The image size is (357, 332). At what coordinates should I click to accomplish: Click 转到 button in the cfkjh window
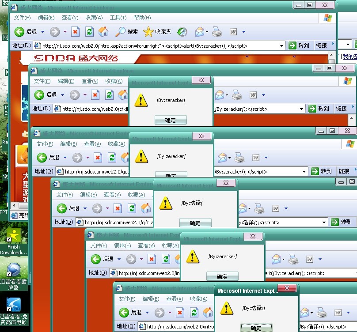[x=319, y=109]
